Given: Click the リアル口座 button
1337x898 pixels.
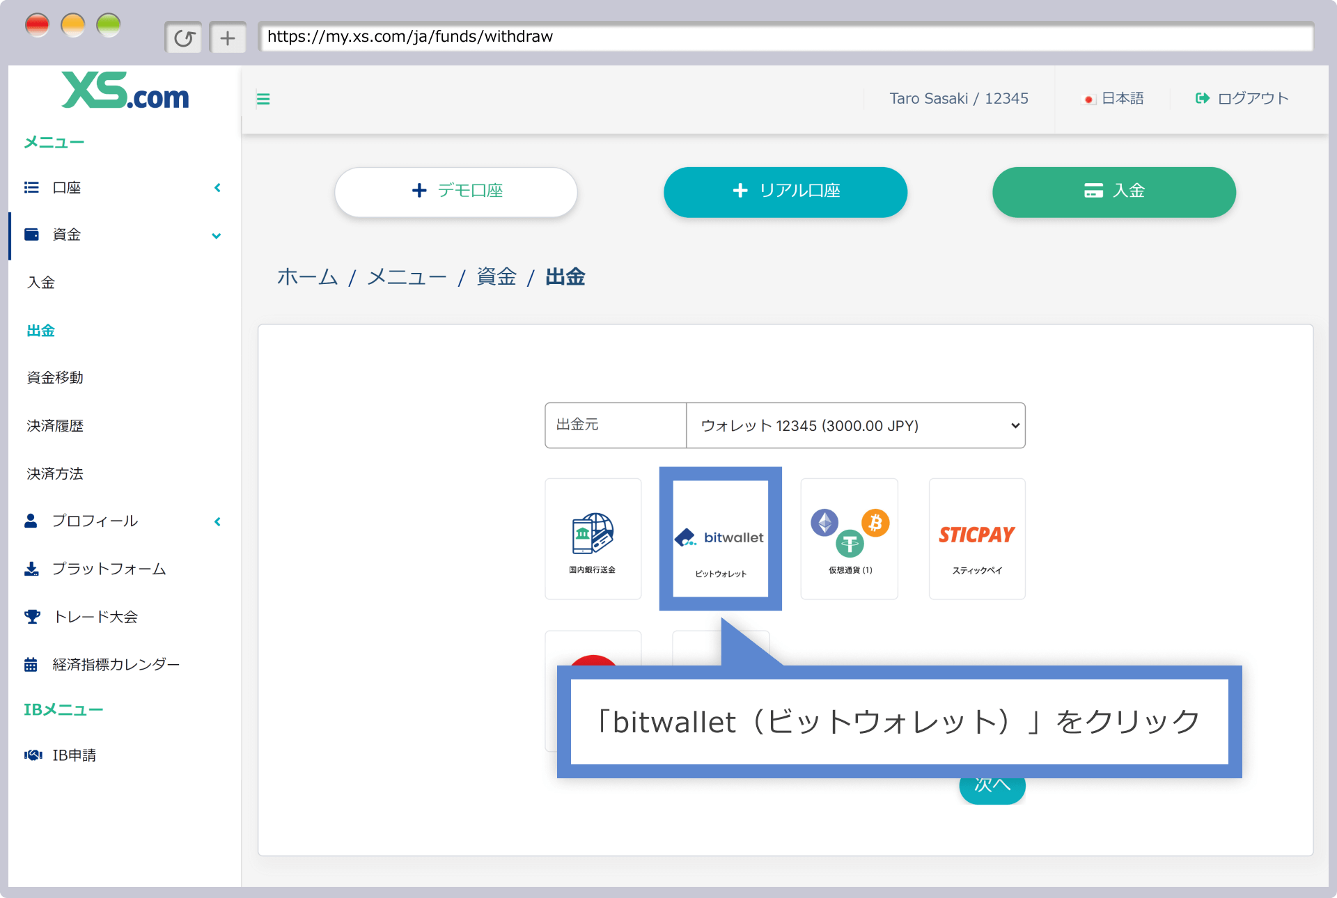Looking at the screenshot, I should (x=785, y=191).
